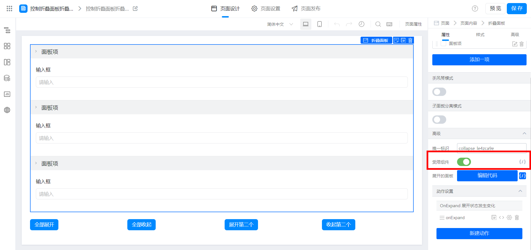Select the 属性 properties tab
531x250 pixels.
pyautogui.click(x=445, y=35)
